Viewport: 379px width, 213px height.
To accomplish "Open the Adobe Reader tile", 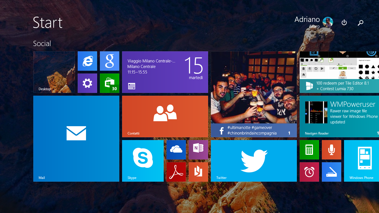I will (176, 172).
